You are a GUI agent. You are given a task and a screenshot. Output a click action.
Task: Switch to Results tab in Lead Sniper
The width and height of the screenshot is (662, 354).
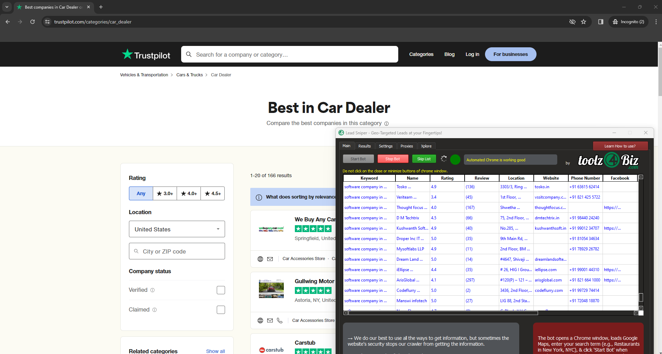(364, 146)
